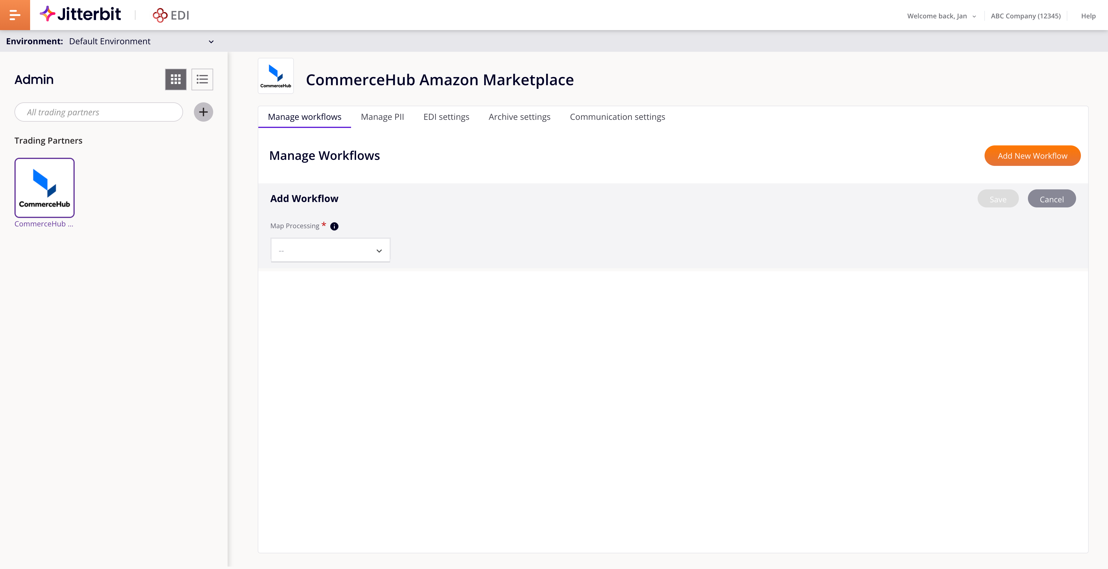Image resolution: width=1108 pixels, height=569 pixels.
Task: Switch to Manage workflows tab
Action: click(304, 117)
